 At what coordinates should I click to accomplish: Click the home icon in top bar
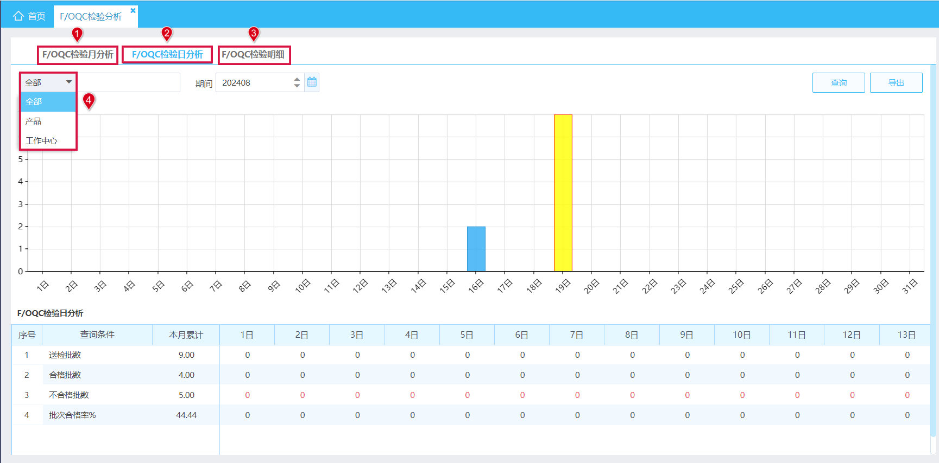pos(18,16)
